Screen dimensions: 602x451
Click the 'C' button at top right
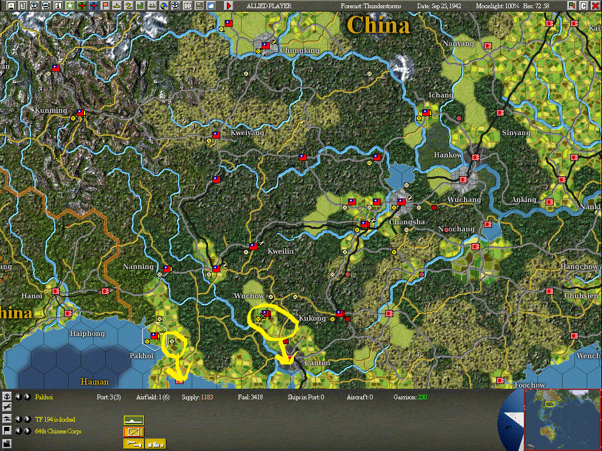click(x=584, y=5)
